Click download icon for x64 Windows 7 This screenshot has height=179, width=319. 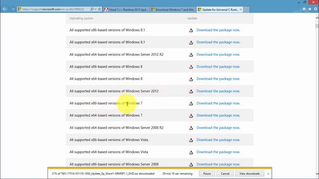191,116
